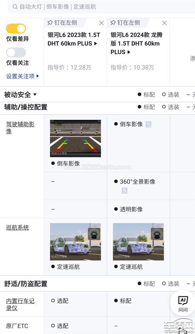195x334 pixels.
Task: Turn off the 仅看差异 switch
Action: tap(16, 29)
